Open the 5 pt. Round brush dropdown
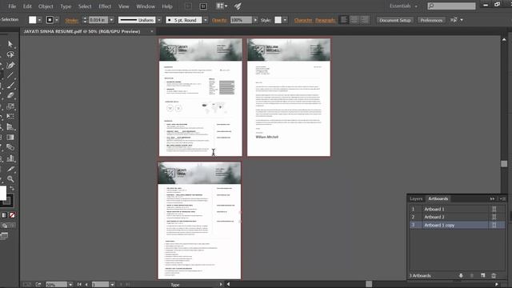Viewport: 512px width, 288px height. tap(206, 20)
